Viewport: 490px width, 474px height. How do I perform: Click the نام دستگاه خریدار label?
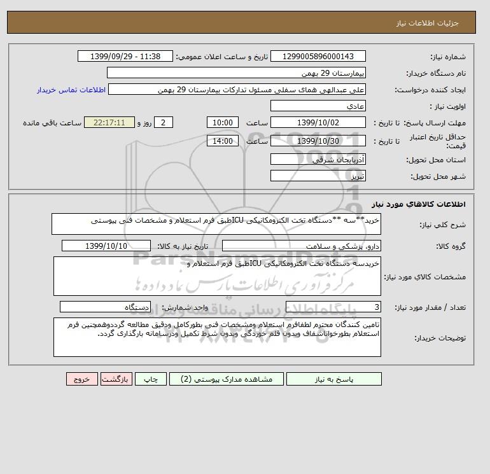pos(436,73)
